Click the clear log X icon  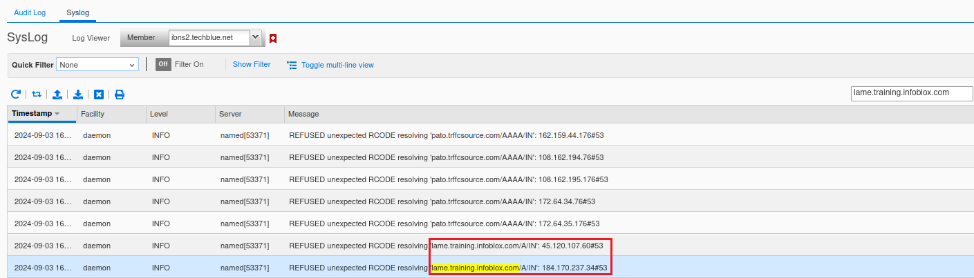tap(99, 95)
